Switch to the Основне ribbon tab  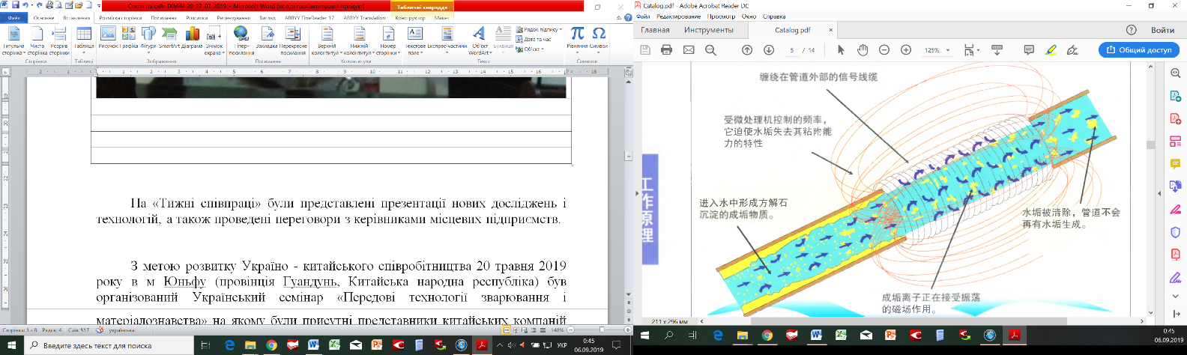(x=43, y=17)
